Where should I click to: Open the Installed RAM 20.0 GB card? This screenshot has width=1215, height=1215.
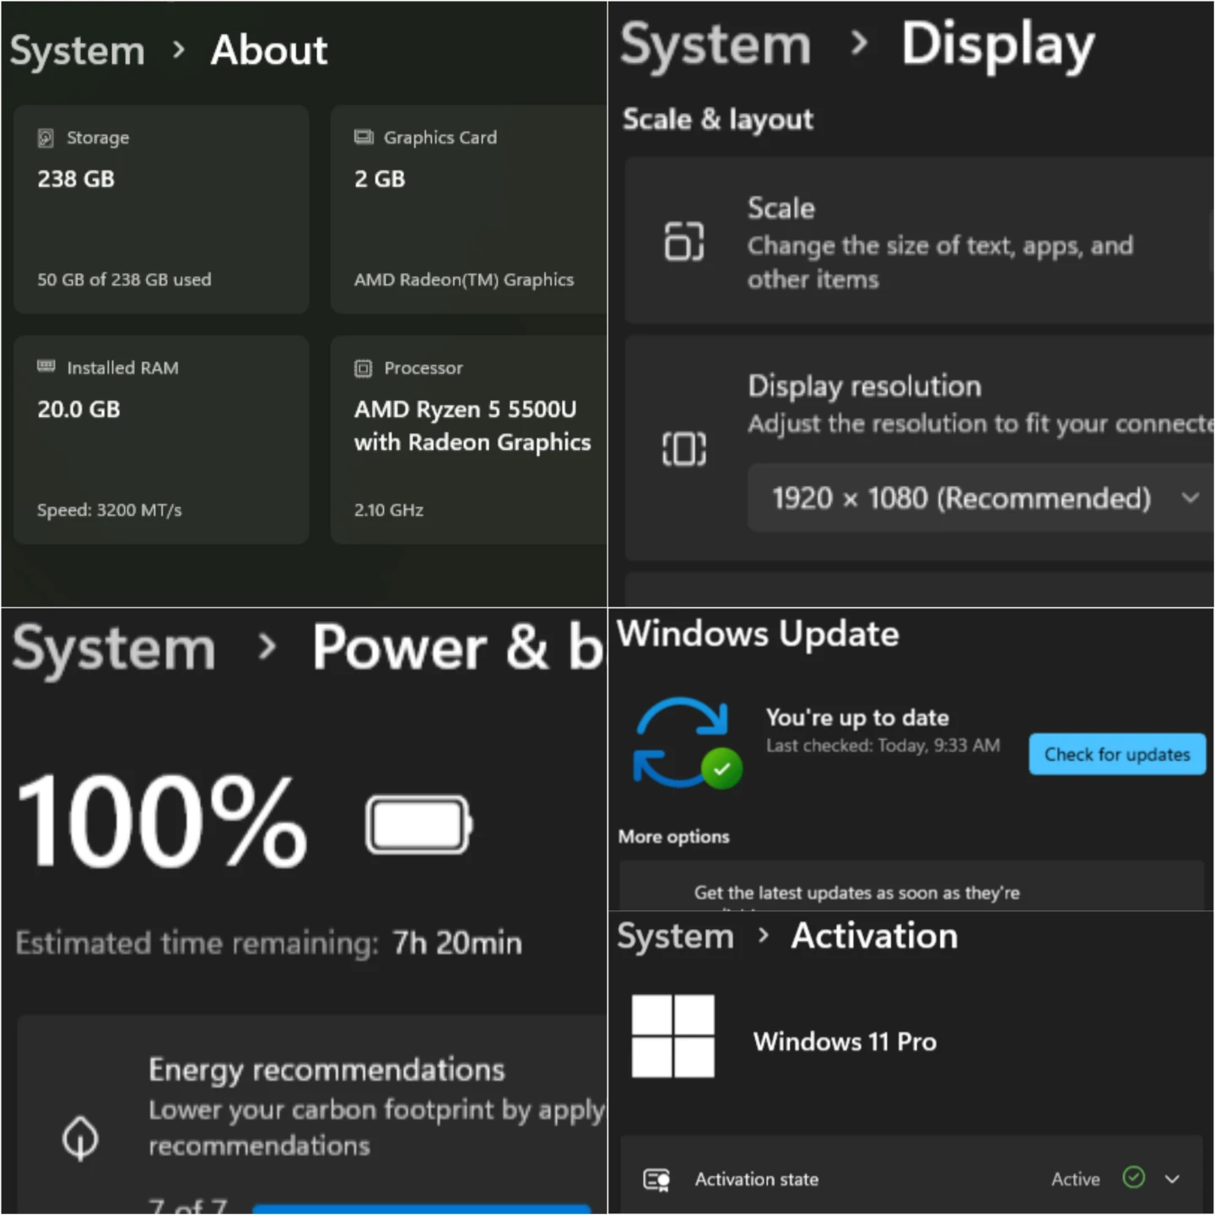[x=161, y=440]
